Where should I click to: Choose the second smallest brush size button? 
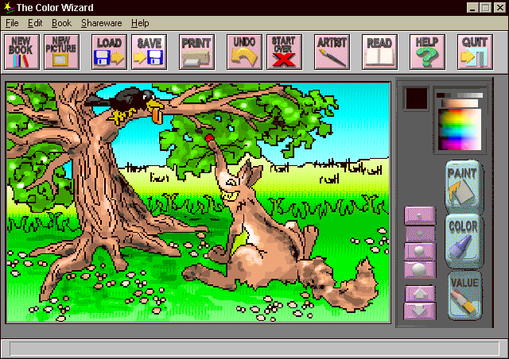pos(420,234)
